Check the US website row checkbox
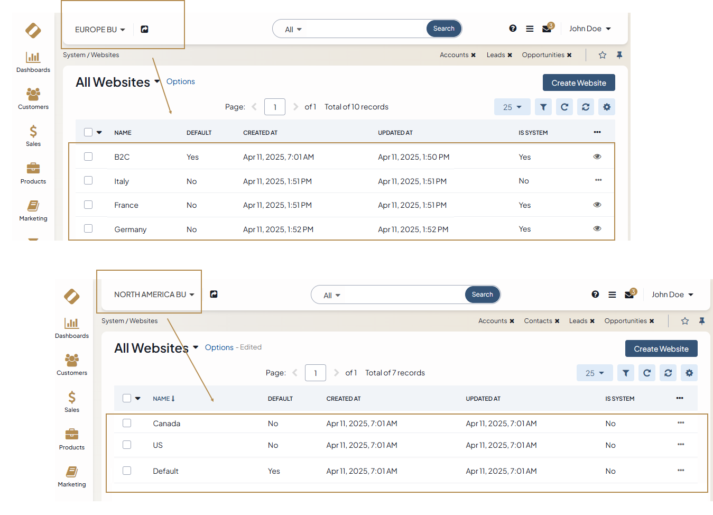 127,445
